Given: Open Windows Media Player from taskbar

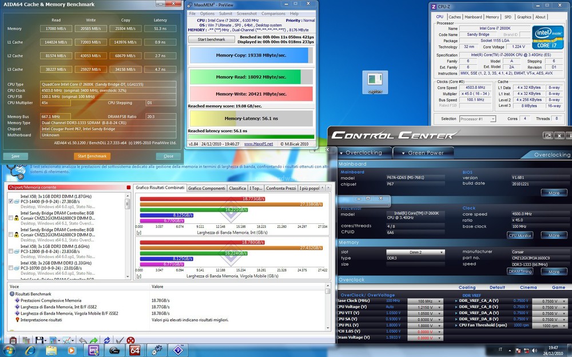Looking at the screenshot, I should coord(71,351).
